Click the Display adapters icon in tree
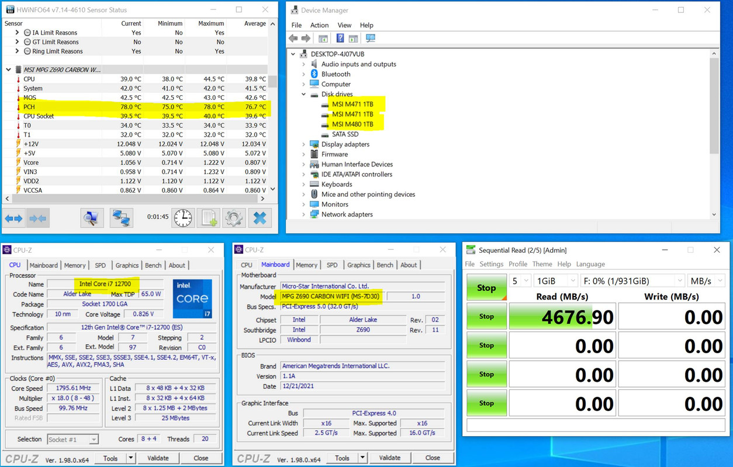 (x=314, y=144)
